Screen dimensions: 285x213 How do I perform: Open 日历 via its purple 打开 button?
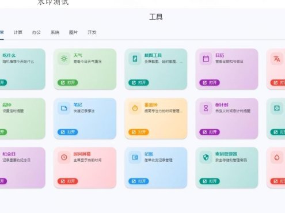(210, 83)
